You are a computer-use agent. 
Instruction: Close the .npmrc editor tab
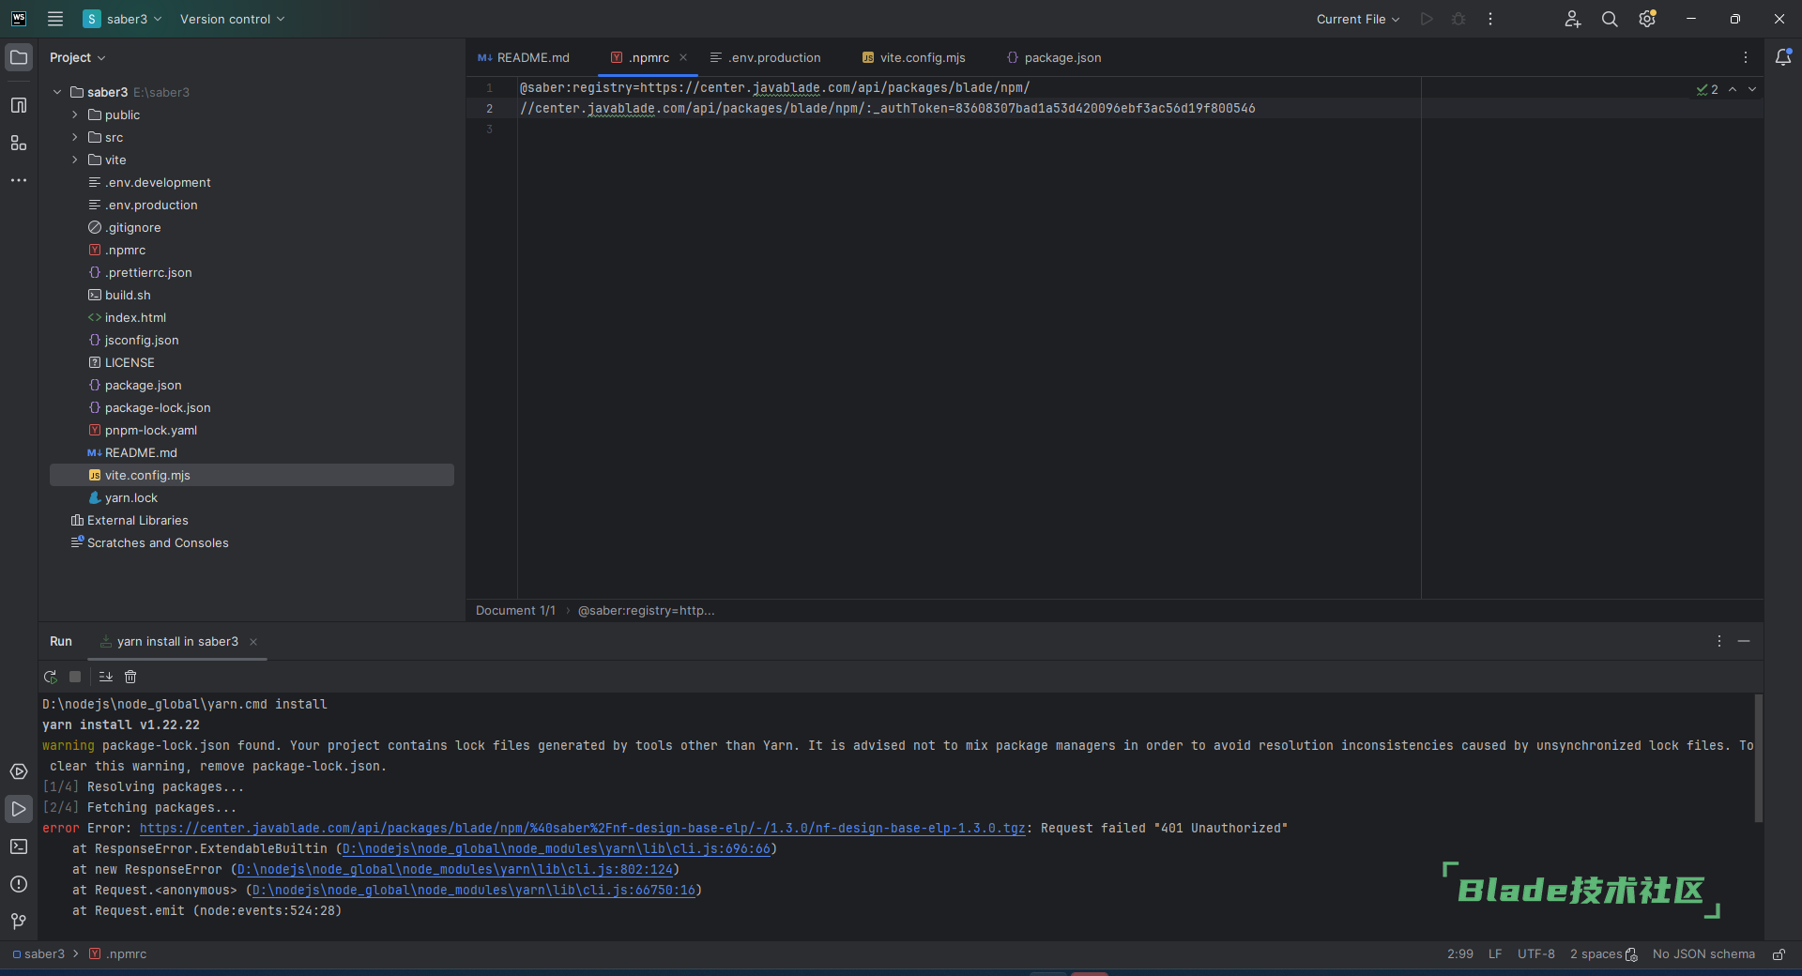coord(683,57)
